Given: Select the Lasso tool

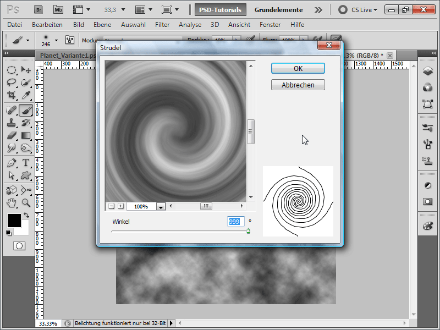Looking at the screenshot, I should click(x=11, y=82).
